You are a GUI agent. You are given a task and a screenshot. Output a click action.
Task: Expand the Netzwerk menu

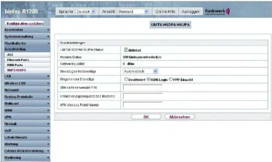(x=27, y=90)
